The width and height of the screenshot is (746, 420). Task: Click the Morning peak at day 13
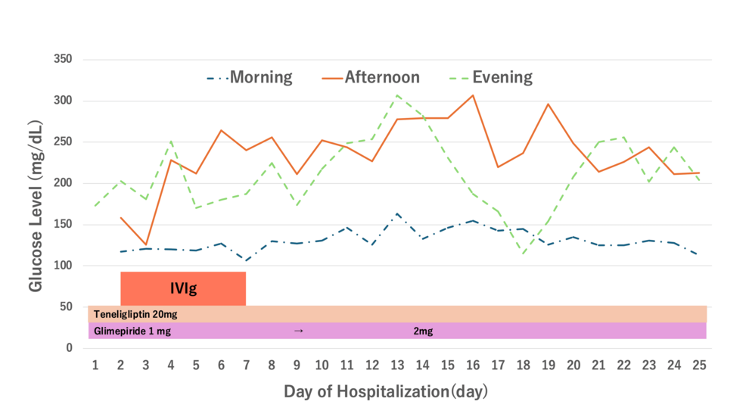(x=397, y=214)
